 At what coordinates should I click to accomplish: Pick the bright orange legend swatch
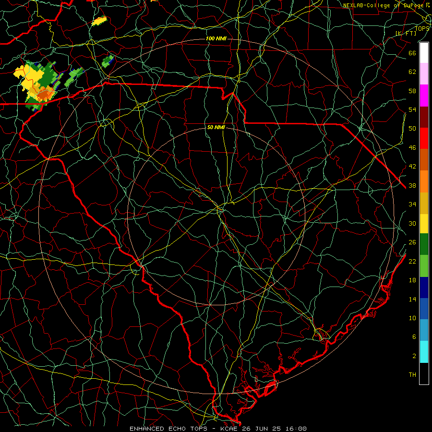point(424,181)
